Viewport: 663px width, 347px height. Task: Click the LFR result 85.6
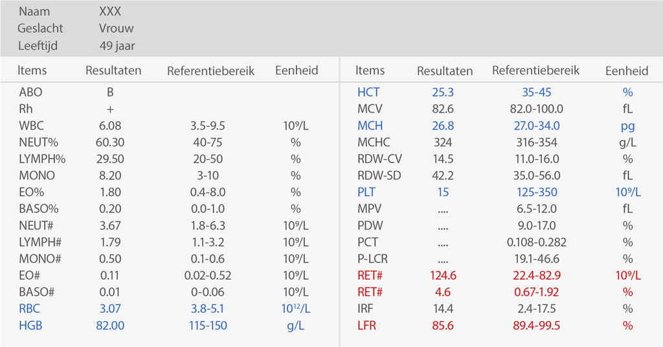tap(443, 326)
